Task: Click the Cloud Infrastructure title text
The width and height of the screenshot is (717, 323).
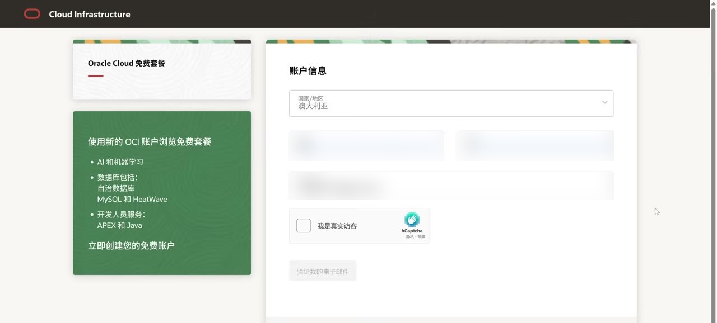Action: 90,15
